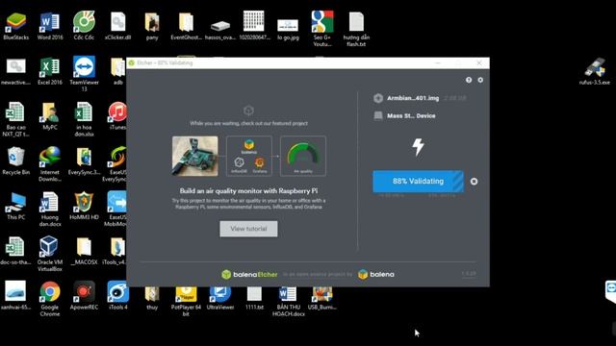
Task: Open Etcher settings gear icon
Action: click(x=480, y=80)
